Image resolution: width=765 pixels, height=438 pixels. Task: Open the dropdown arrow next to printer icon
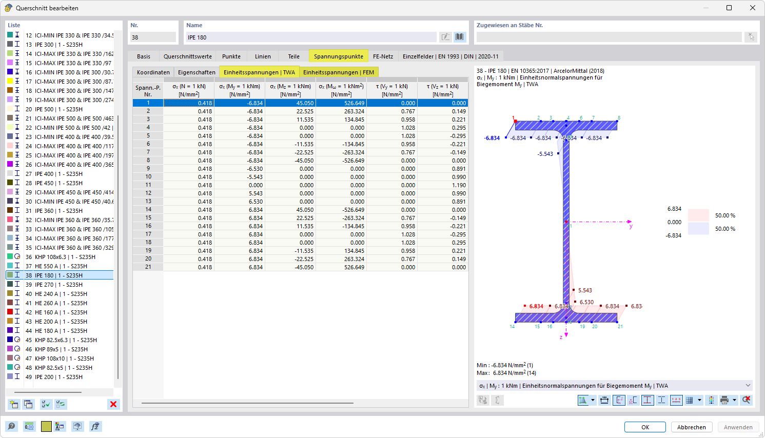pos(734,400)
